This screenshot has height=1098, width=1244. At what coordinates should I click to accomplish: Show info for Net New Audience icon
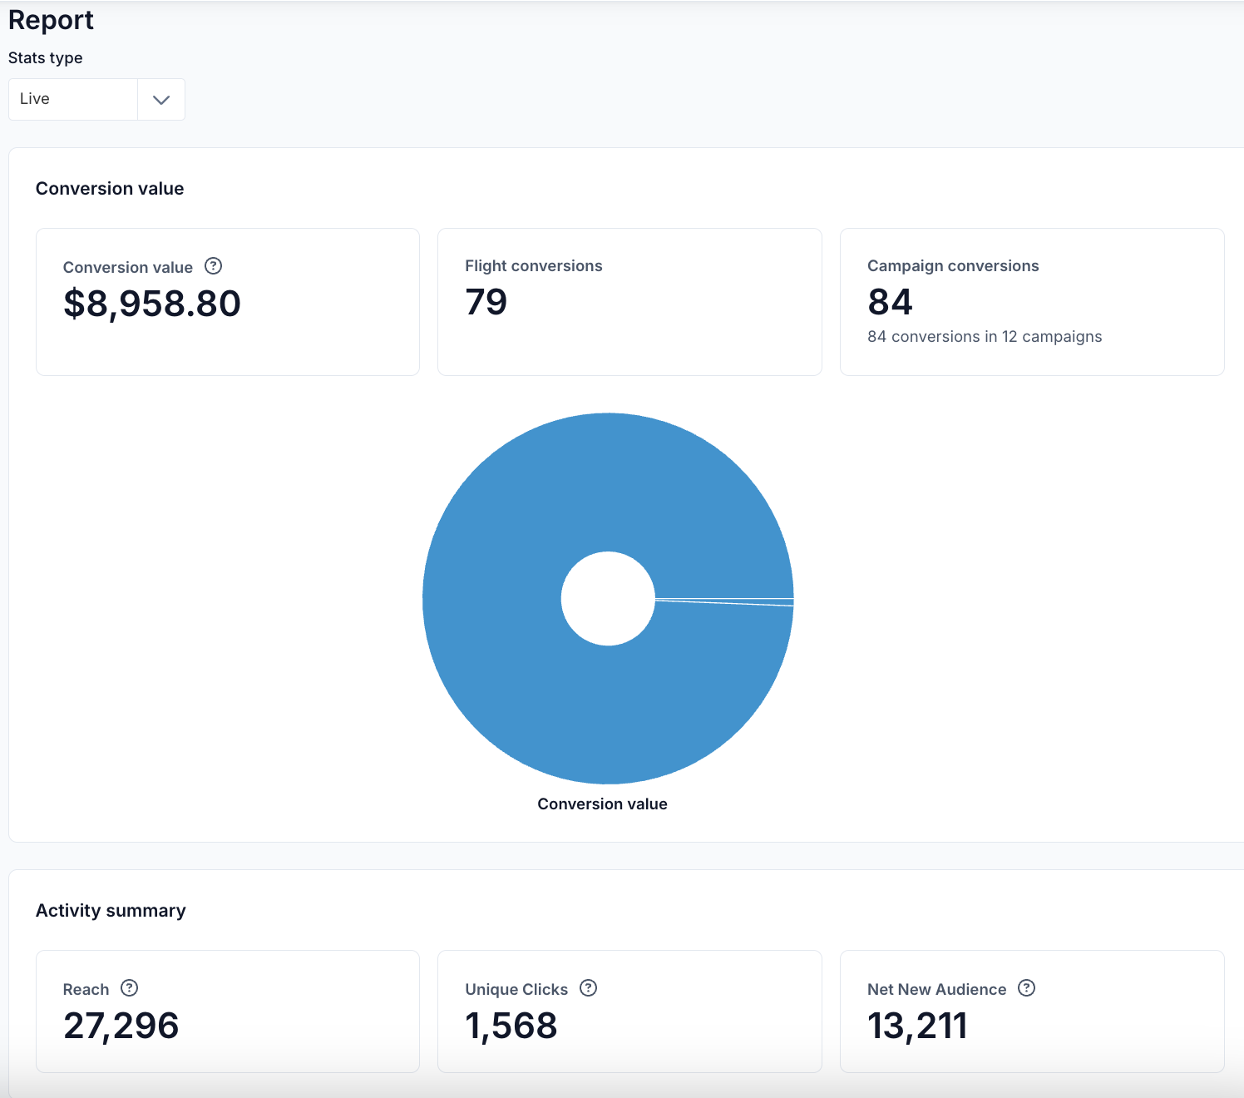click(x=1027, y=988)
